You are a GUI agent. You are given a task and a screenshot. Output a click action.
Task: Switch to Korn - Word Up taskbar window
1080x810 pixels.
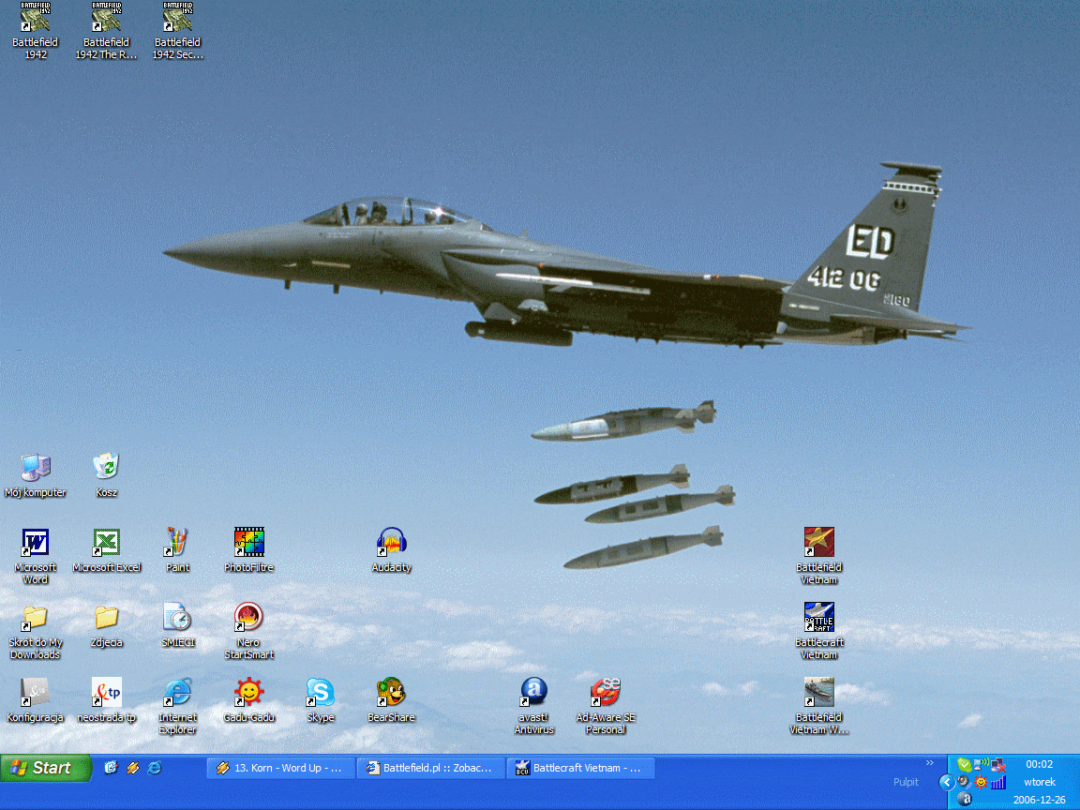tap(280, 768)
